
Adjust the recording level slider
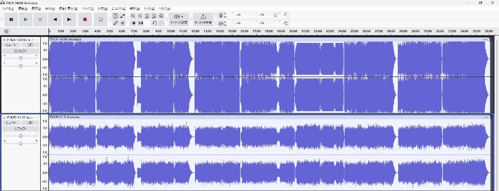pos(275,15)
